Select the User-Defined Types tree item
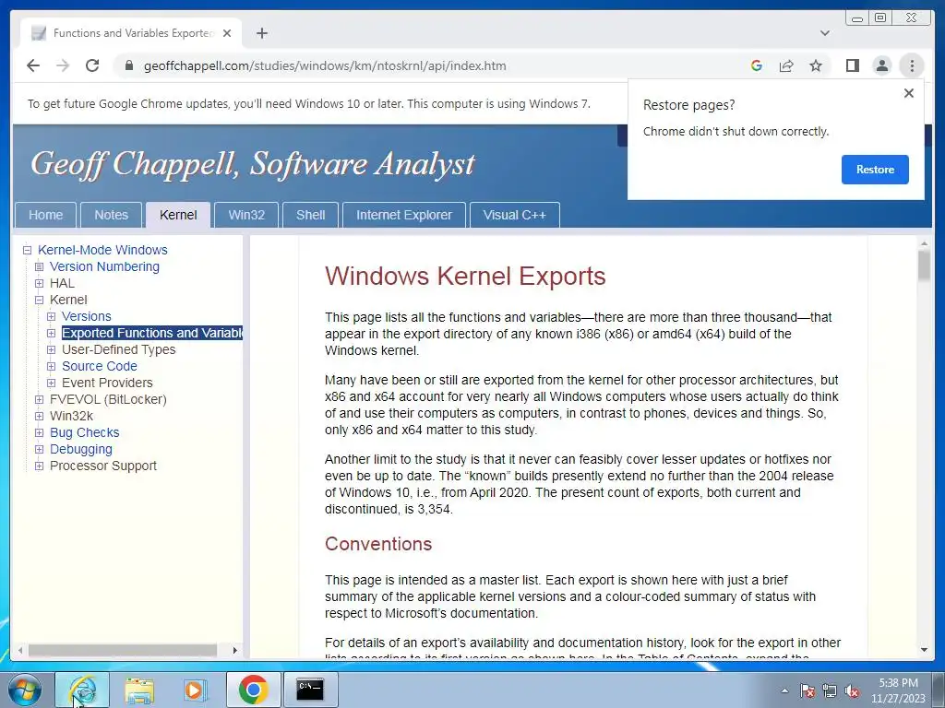945x708 pixels. point(119,349)
